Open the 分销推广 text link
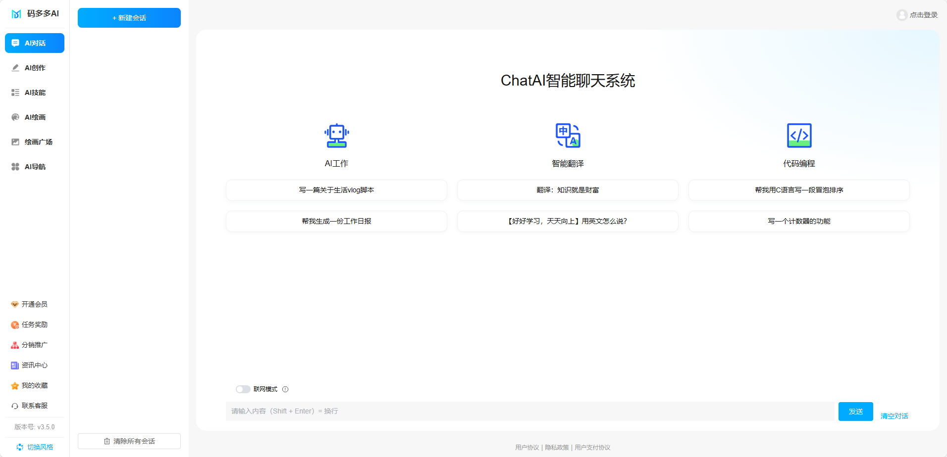Screen dimensions: 947x457 [35, 345]
